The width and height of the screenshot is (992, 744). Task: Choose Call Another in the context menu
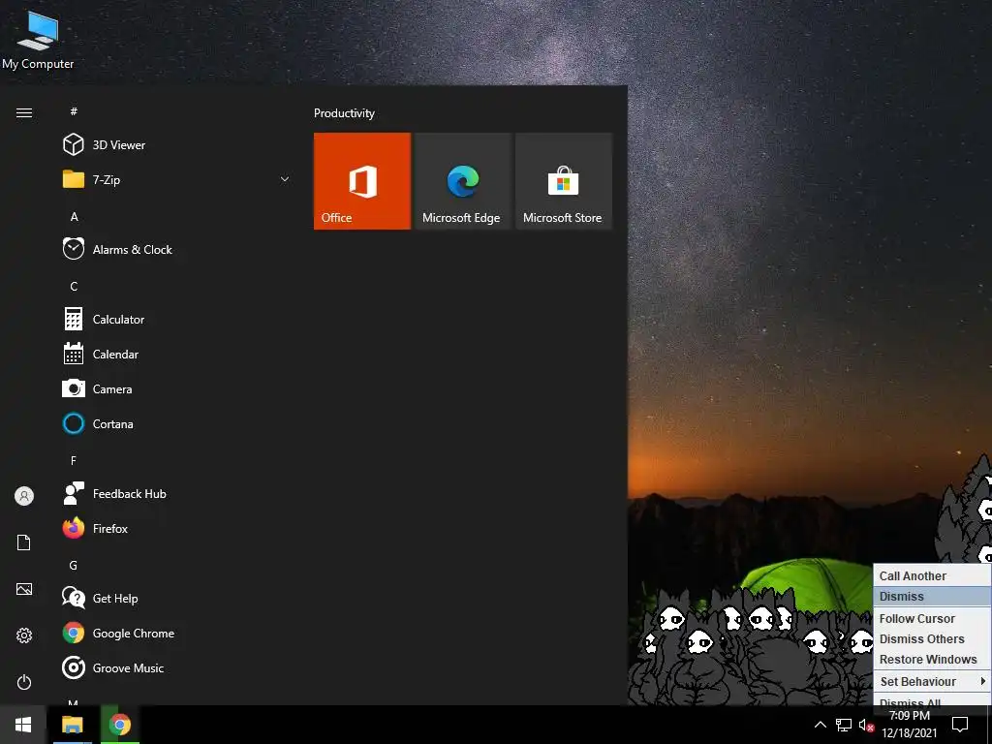click(932, 575)
